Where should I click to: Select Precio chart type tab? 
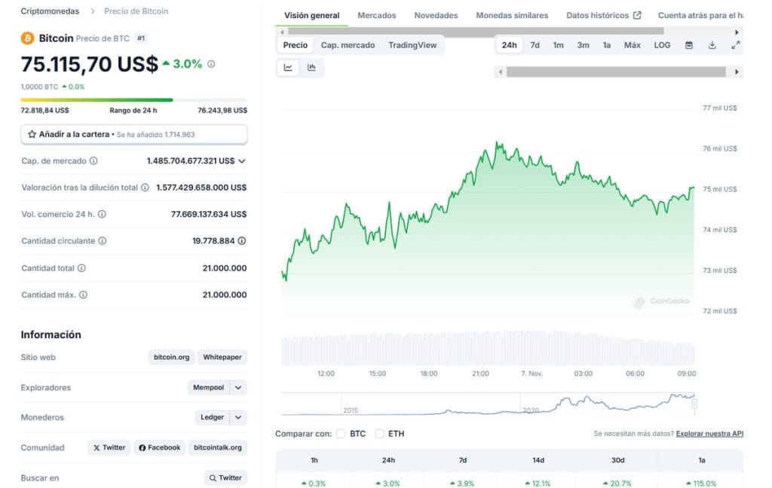point(296,45)
